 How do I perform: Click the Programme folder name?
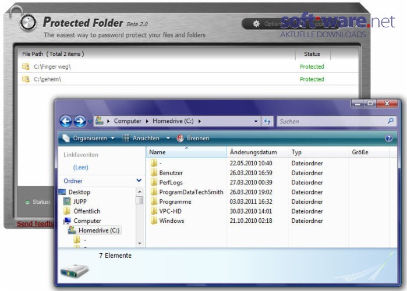[175, 202]
